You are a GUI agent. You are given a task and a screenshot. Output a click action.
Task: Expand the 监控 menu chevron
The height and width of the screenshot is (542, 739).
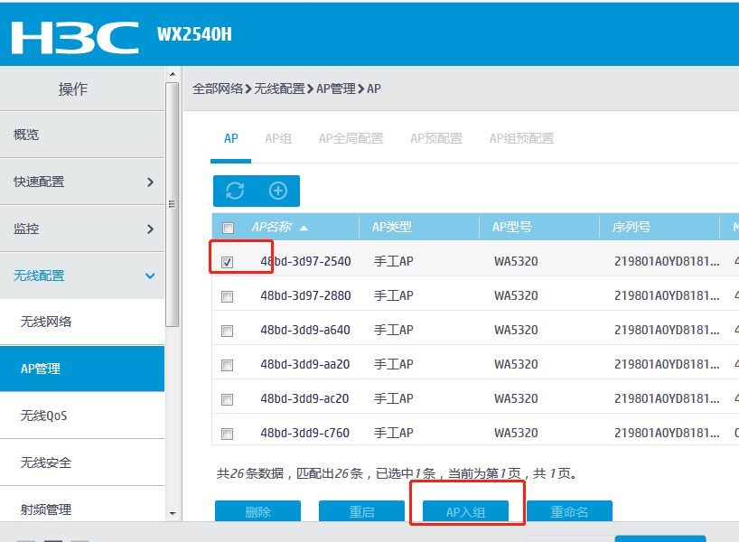click(x=150, y=229)
